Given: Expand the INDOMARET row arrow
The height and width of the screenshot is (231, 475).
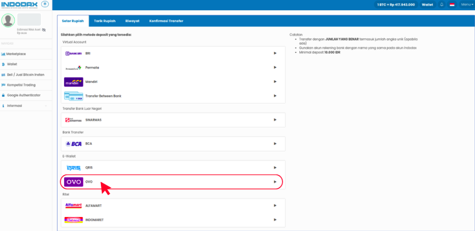Looking at the screenshot, I should (x=275, y=219).
